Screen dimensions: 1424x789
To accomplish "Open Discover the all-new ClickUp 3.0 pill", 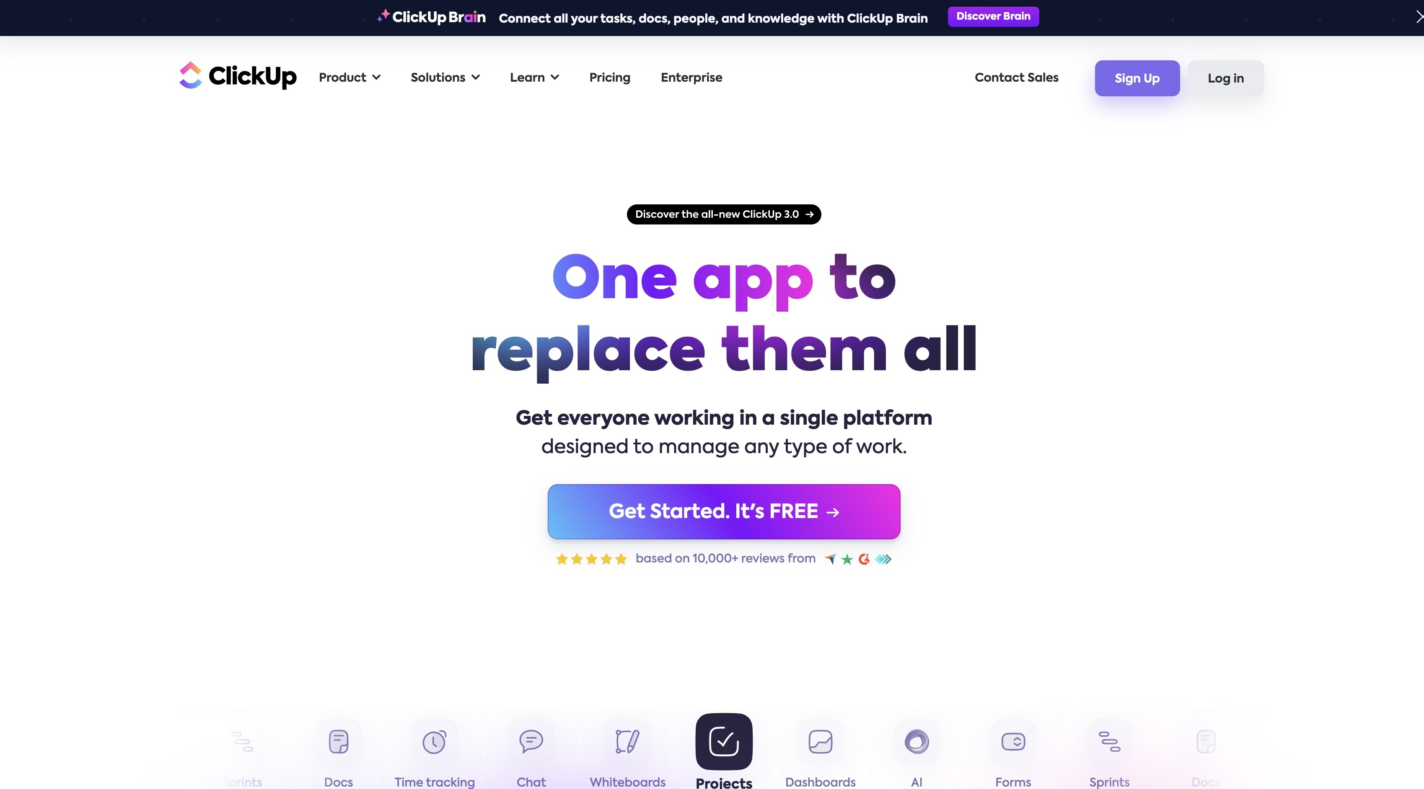I will (x=724, y=214).
